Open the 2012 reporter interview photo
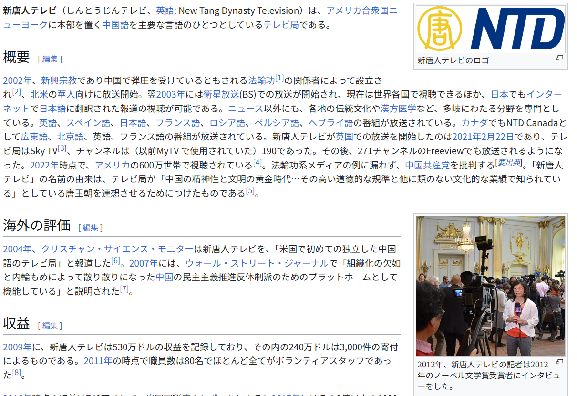Viewport: 577px width, 396px height. tap(490, 286)
